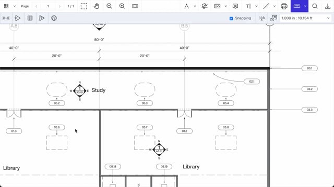Click the 05.3 callout tag

point(145,103)
